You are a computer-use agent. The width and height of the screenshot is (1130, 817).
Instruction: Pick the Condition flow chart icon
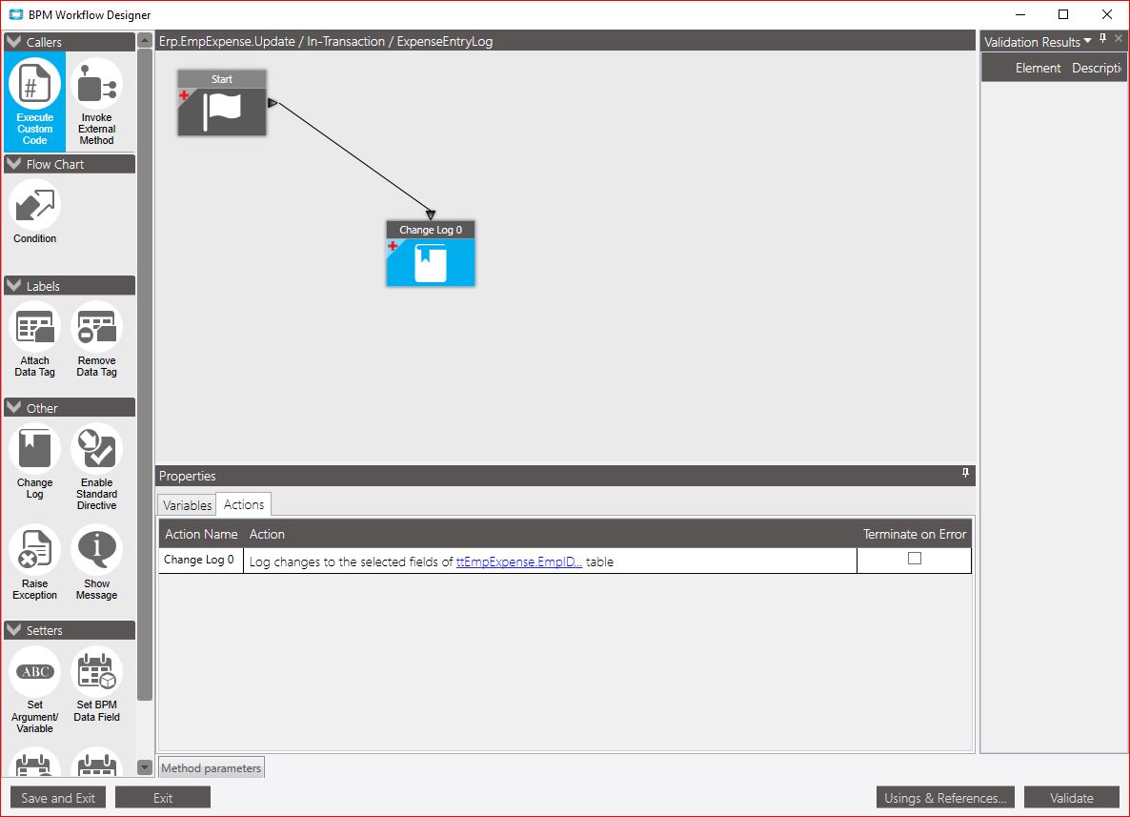34,212
